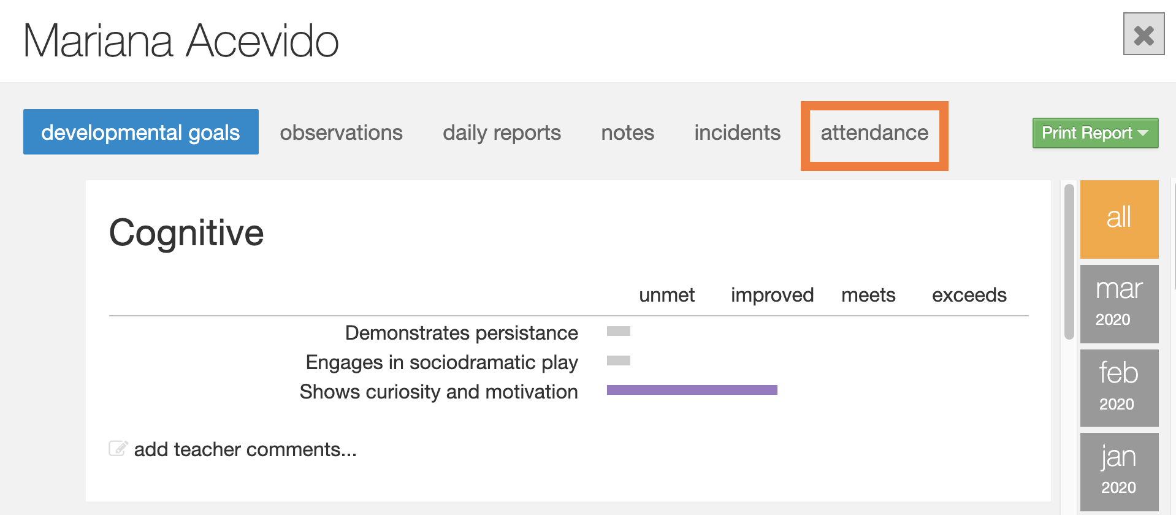1176x515 pixels.
Task: Select the daily reports tab
Action: point(502,133)
